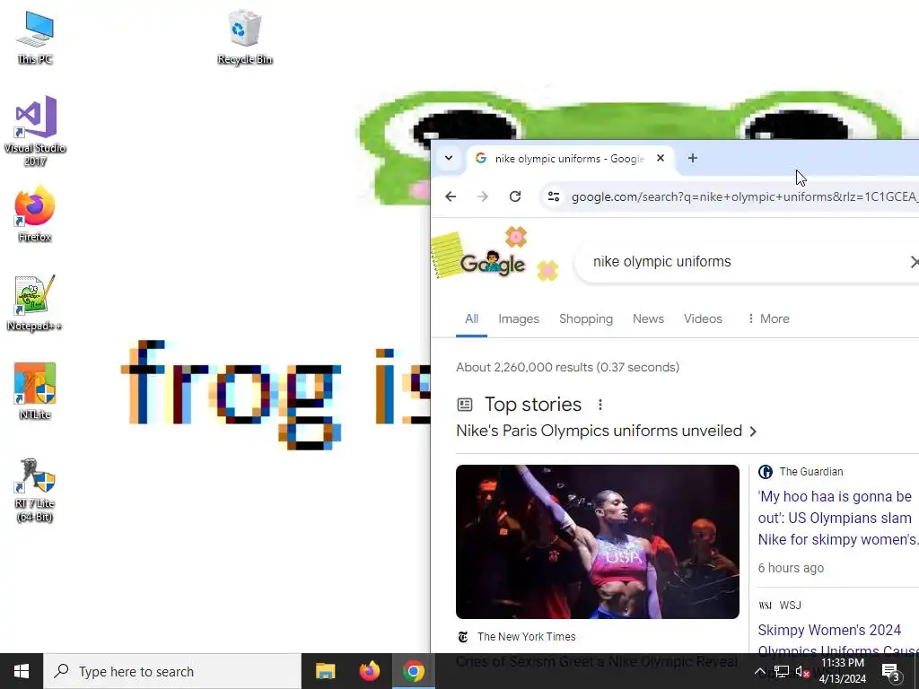Open Notepad++ desktop shortcut

[x=35, y=303]
